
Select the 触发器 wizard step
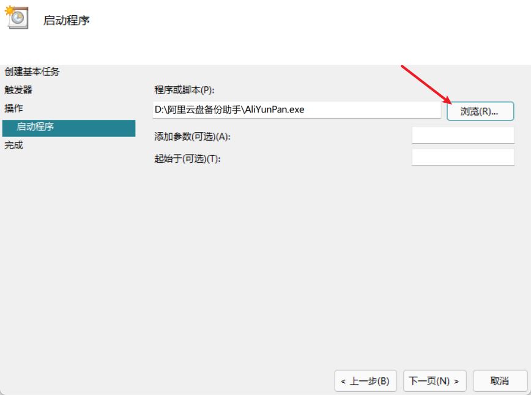18,90
